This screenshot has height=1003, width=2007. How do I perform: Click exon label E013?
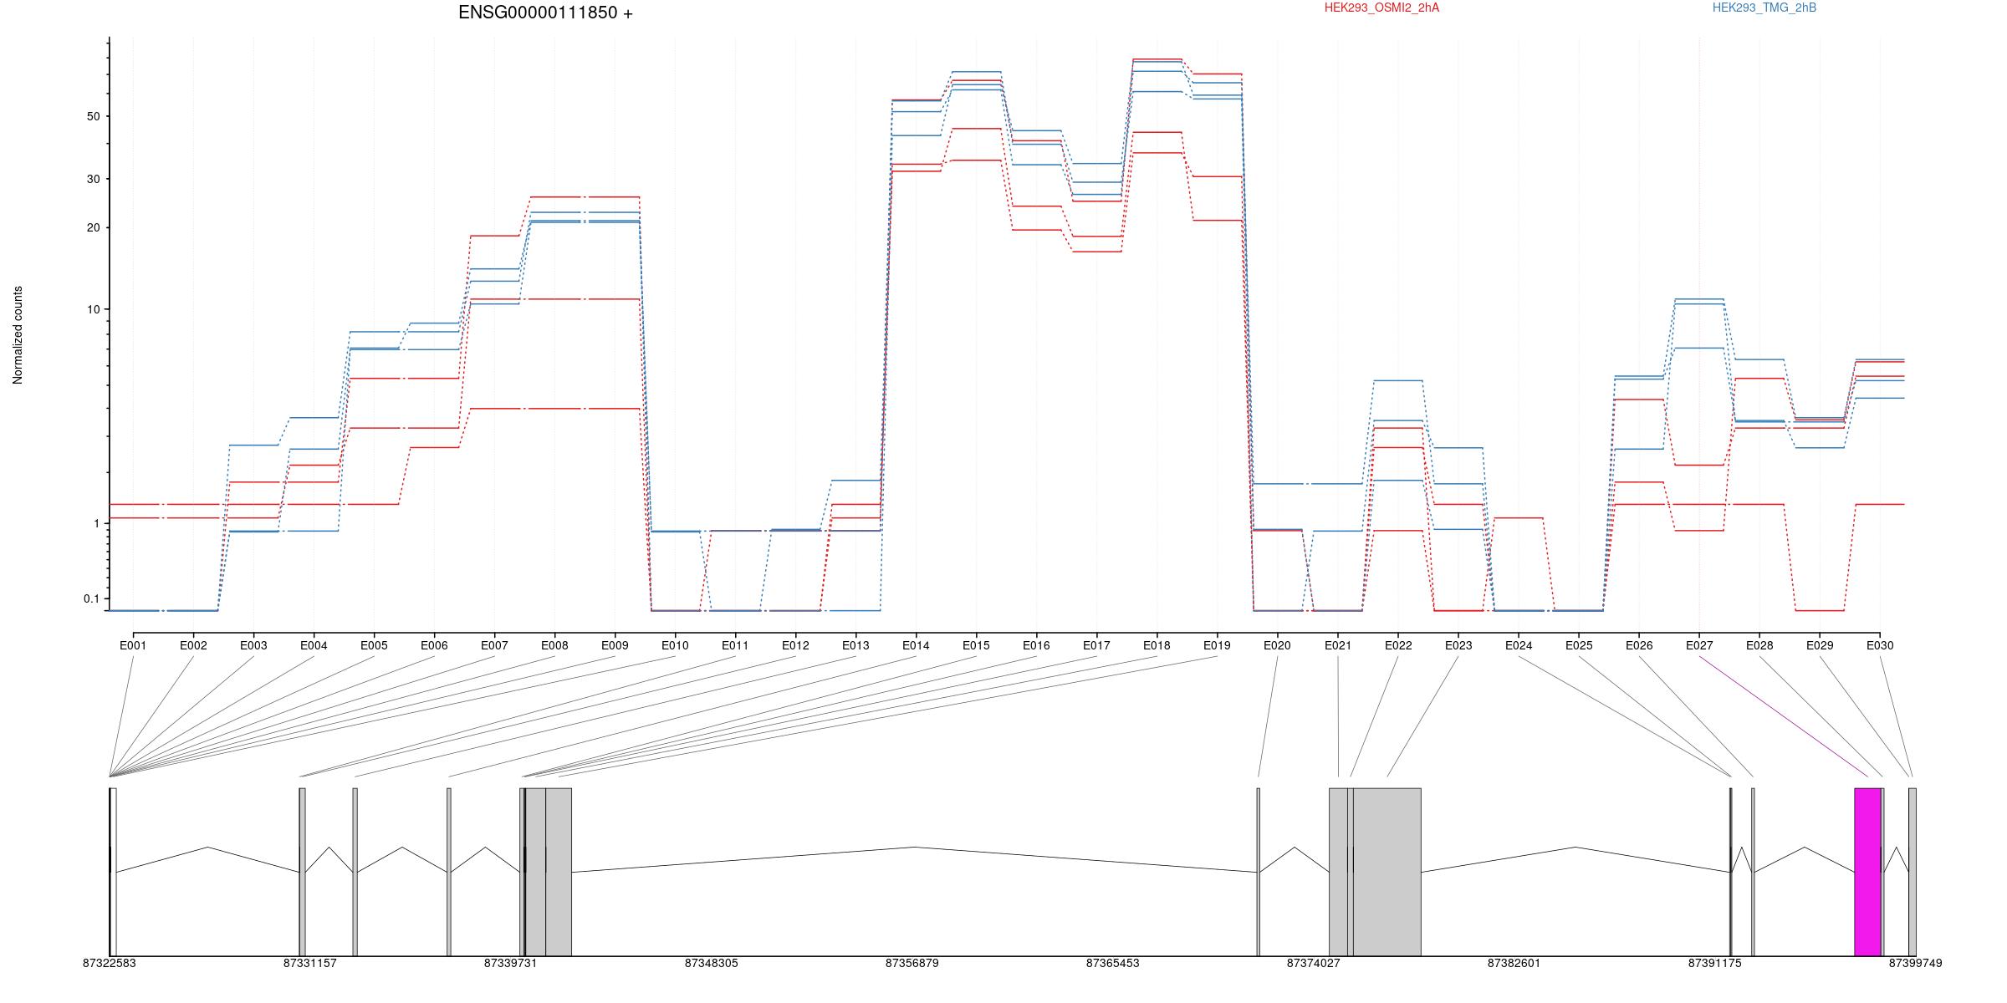pyautogui.click(x=855, y=645)
